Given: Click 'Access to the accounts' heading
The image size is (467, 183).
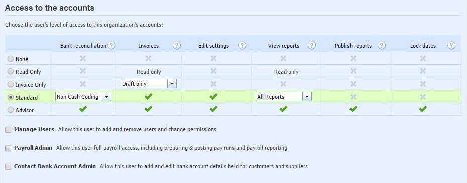Looking at the screenshot, I should pos(49,8).
